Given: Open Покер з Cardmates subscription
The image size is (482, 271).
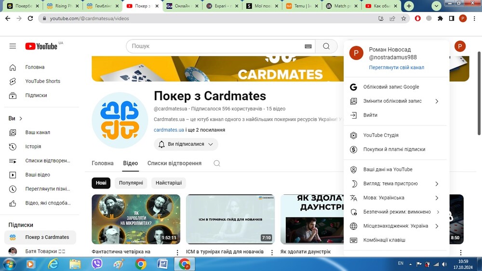Looking at the screenshot, I should (40, 237).
